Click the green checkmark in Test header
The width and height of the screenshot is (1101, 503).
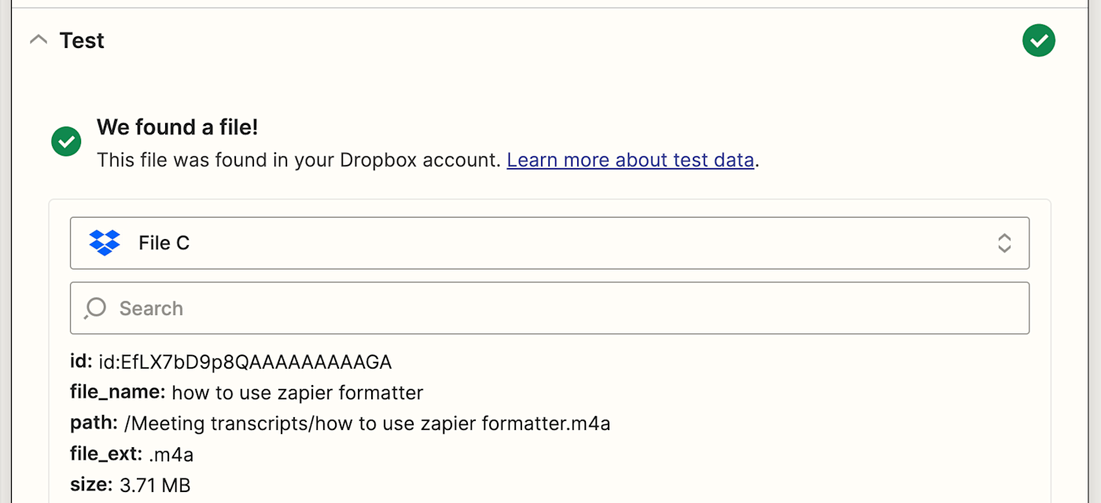point(1038,40)
